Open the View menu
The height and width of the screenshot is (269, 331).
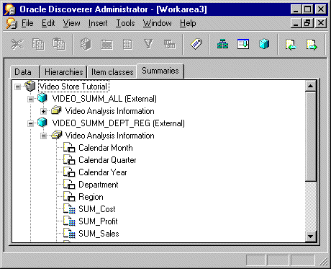(71, 23)
